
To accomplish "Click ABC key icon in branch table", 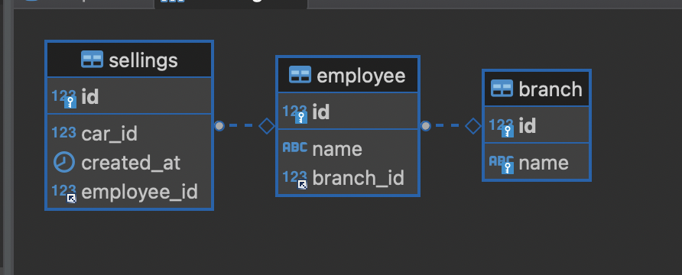I will coord(502,164).
